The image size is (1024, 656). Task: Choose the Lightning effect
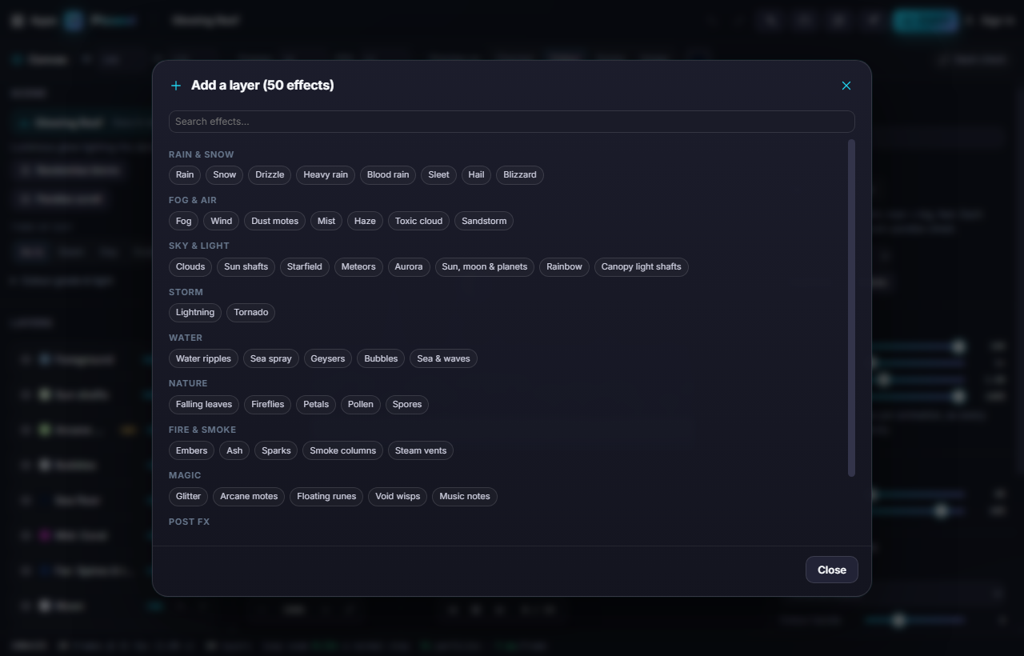(195, 313)
